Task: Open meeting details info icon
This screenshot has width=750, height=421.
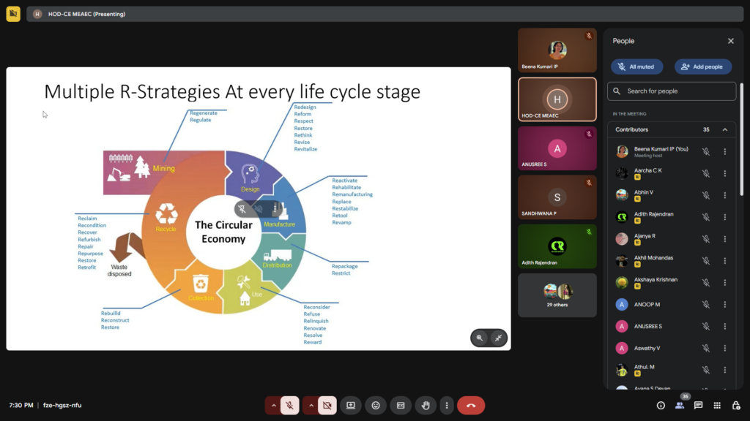Action: [x=661, y=405]
